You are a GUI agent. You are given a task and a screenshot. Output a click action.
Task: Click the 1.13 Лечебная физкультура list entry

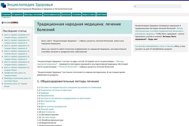(x=50, y=120)
